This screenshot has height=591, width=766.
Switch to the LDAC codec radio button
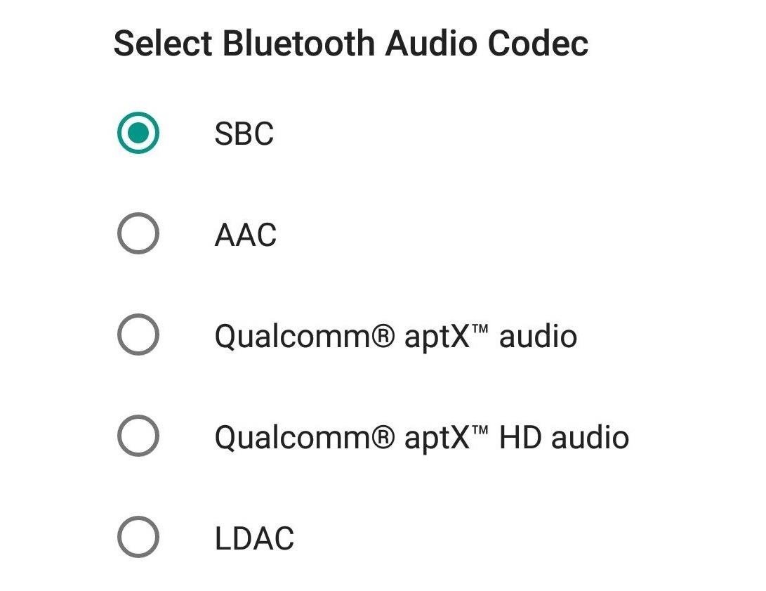(138, 537)
